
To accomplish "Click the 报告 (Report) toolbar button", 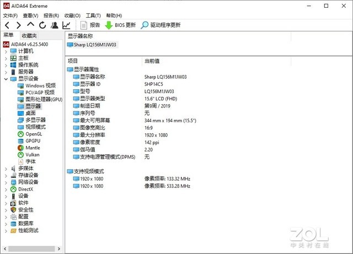I will pyautogui.click(x=90, y=25).
